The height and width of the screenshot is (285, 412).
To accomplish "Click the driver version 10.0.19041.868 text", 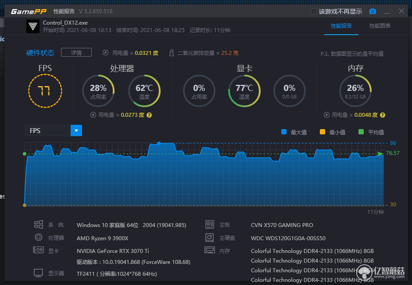I will click(x=133, y=262).
